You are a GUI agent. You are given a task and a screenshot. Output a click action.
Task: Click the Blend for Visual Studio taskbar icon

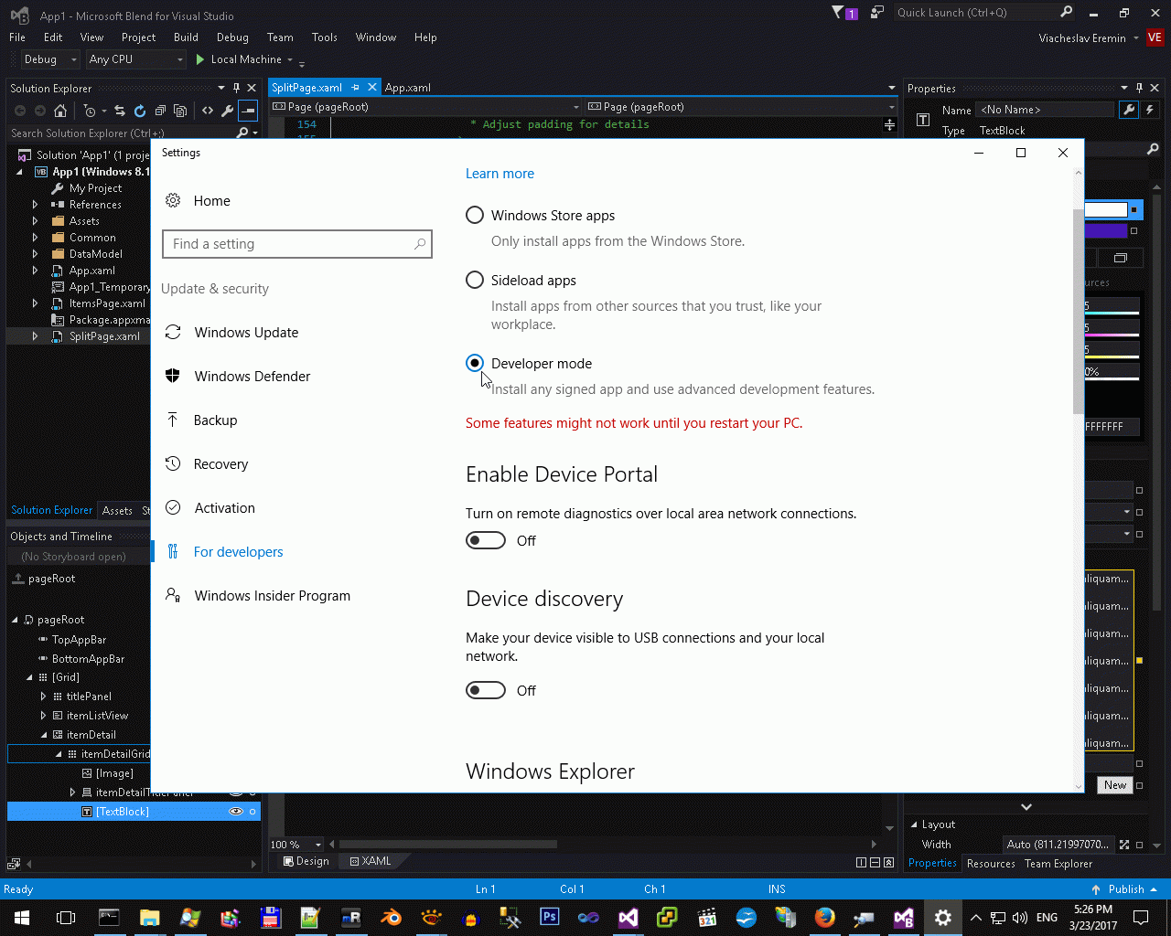pos(904,917)
